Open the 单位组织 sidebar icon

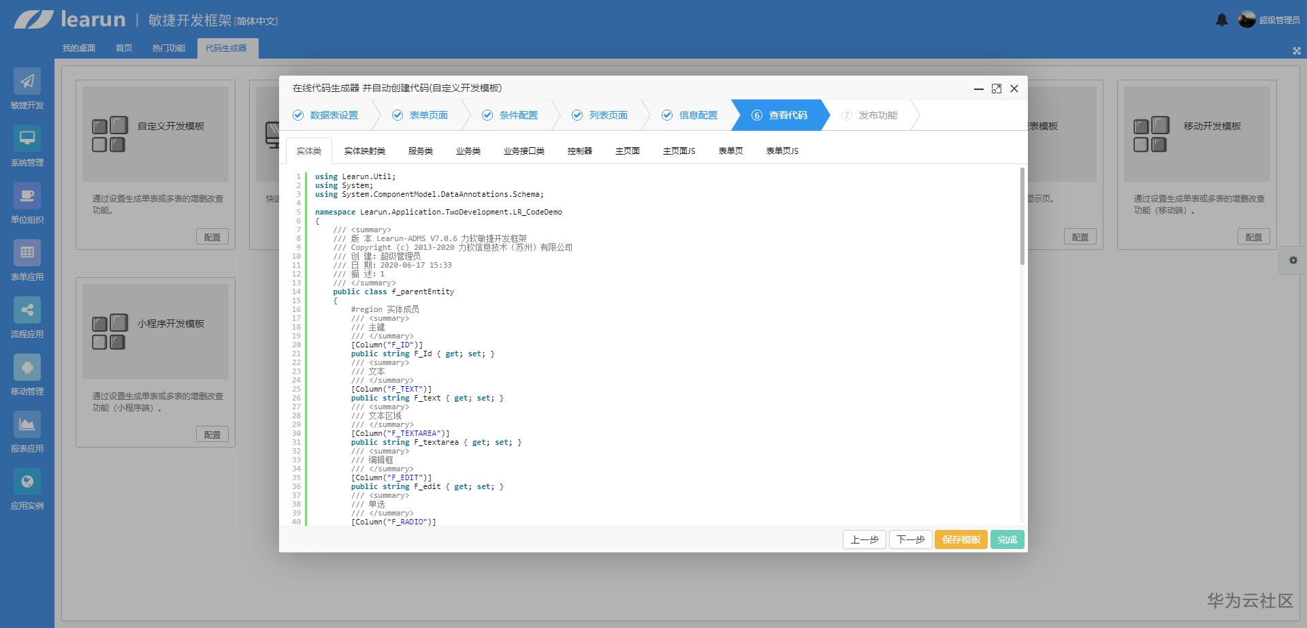(x=27, y=195)
